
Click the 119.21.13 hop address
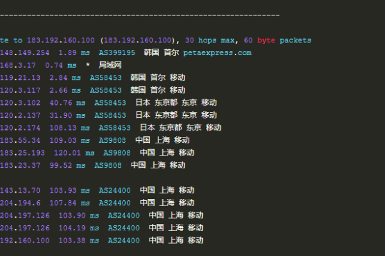tap(21, 77)
